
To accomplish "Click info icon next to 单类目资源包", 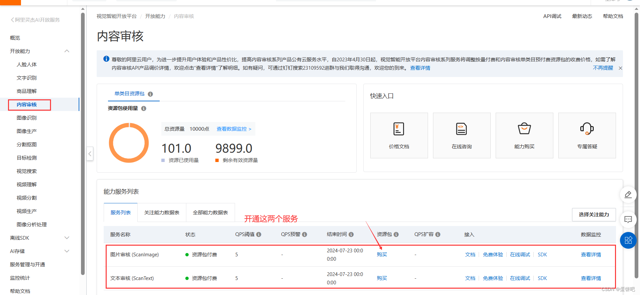I will tap(150, 94).
